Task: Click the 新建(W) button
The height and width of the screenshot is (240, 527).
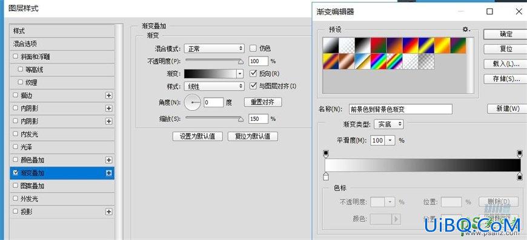Action: pos(507,109)
